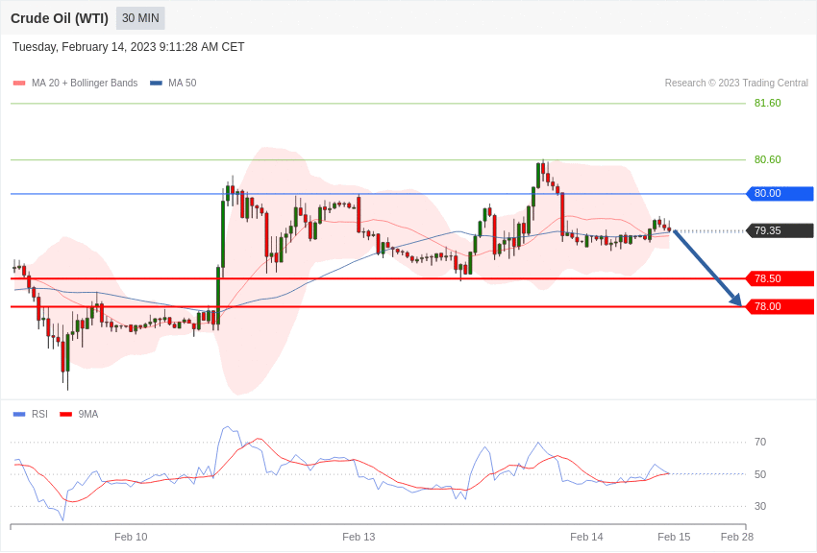Viewport: 817px width, 553px height.
Task: Click the Research © 2023 Trading Central credit
Action: click(736, 84)
